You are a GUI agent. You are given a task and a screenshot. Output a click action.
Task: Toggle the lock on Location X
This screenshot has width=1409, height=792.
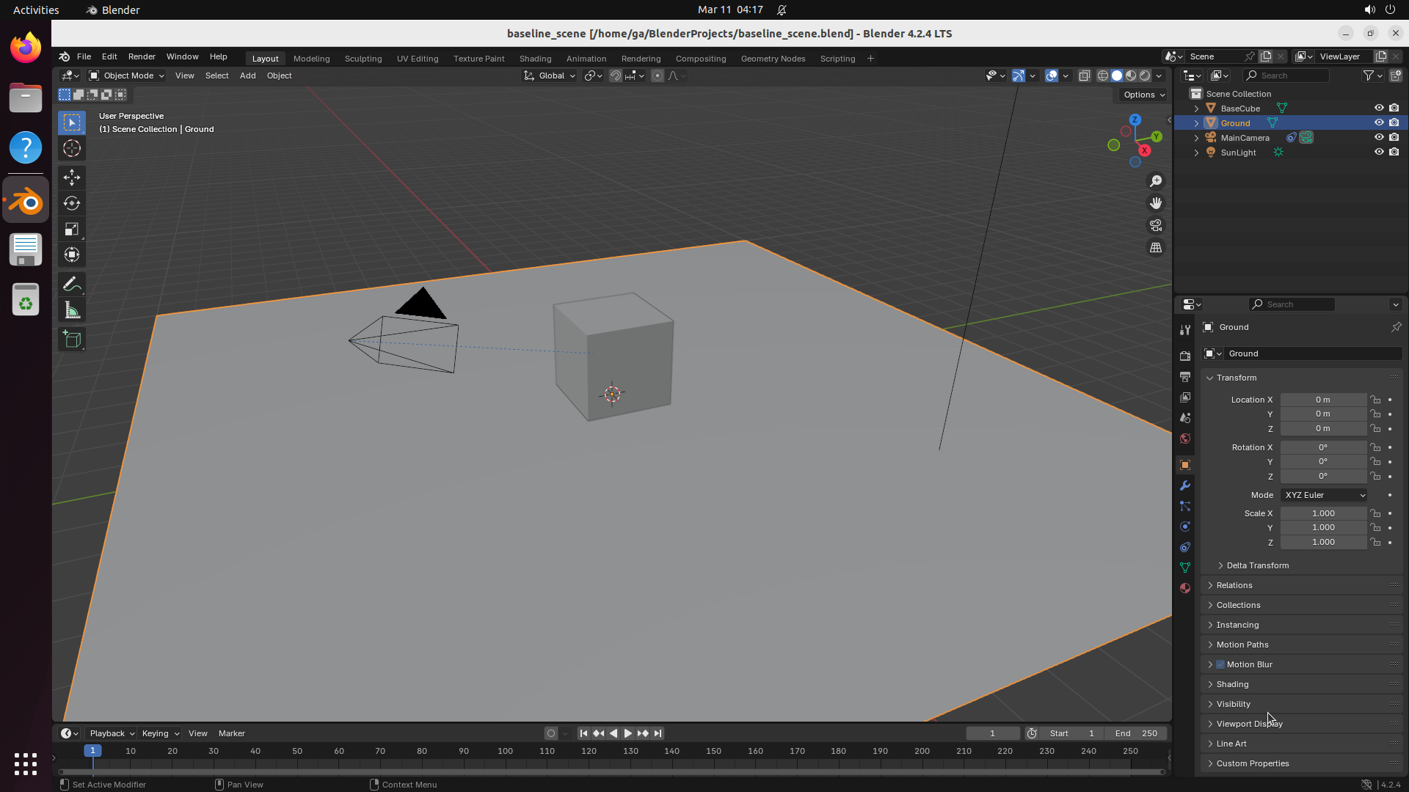point(1376,400)
